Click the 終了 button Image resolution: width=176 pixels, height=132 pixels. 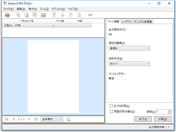(143, 119)
